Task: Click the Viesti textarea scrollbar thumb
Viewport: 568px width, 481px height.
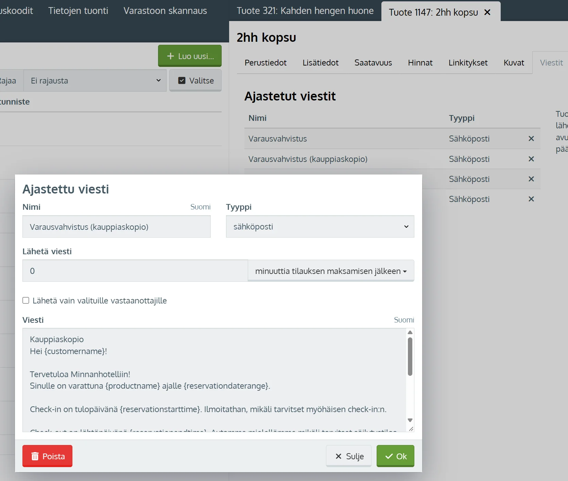Action: point(410,357)
